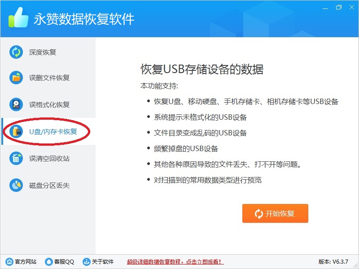This screenshot has height=269, width=359.
Task: Open the 关于软件 text link
Action: tap(103, 261)
